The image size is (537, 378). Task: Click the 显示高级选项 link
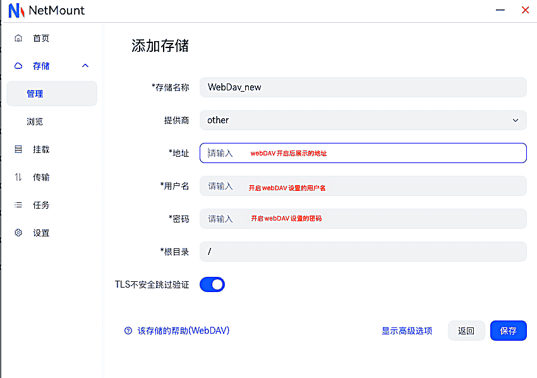click(407, 331)
